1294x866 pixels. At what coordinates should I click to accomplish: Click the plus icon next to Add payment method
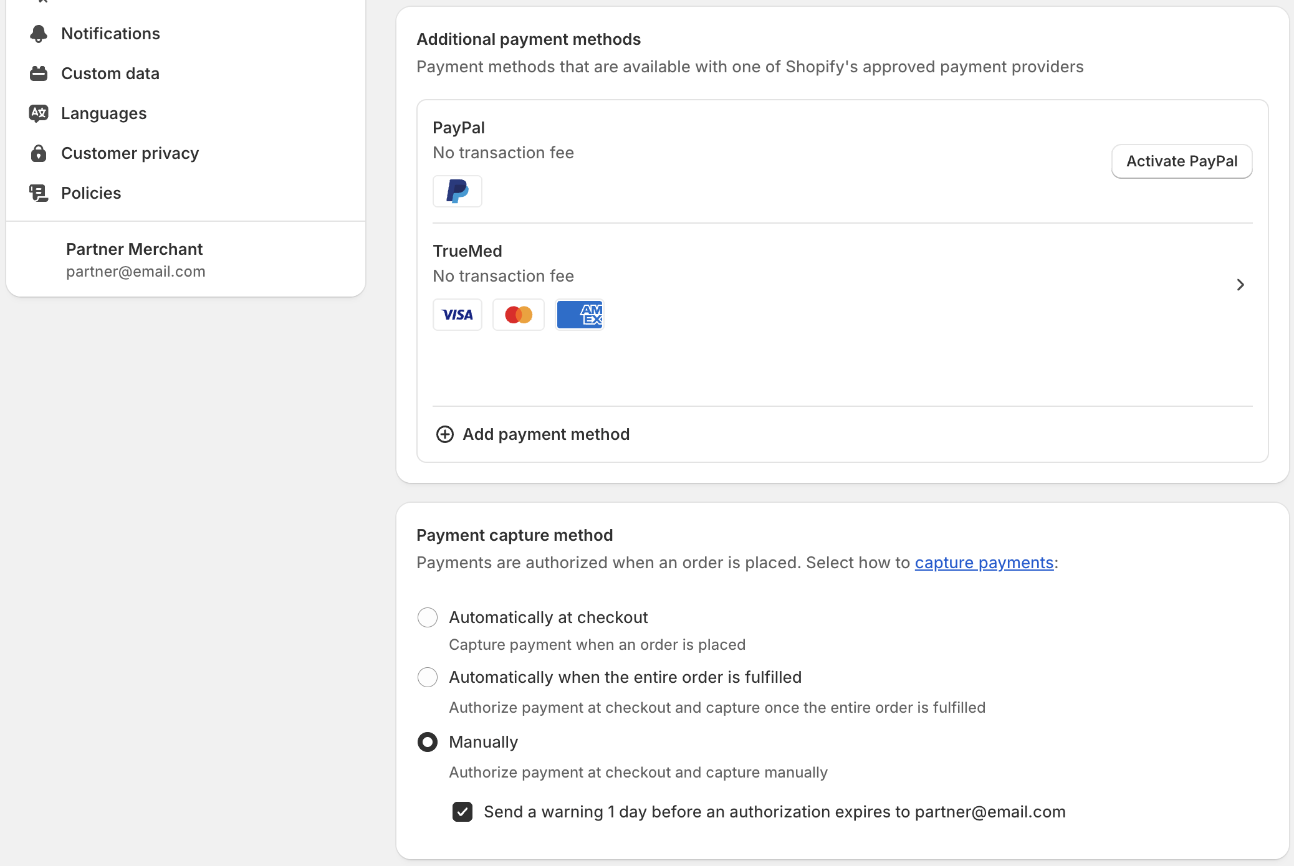pos(444,434)
